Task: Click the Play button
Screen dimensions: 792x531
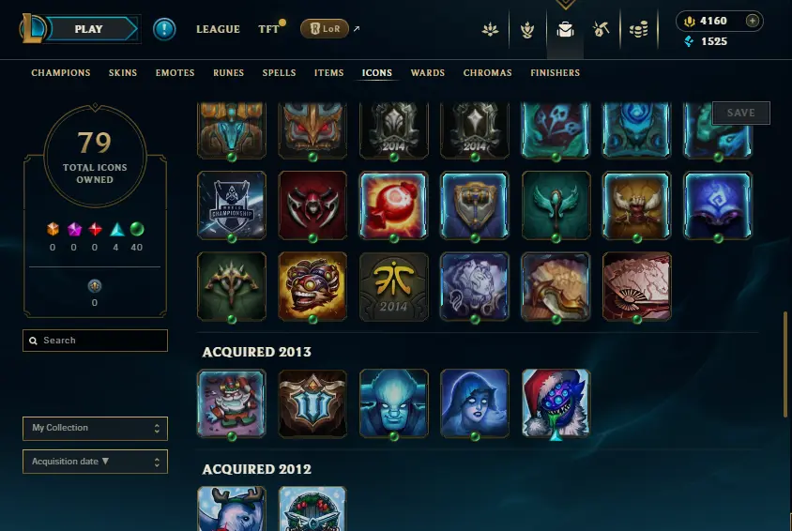Action: 90,29
